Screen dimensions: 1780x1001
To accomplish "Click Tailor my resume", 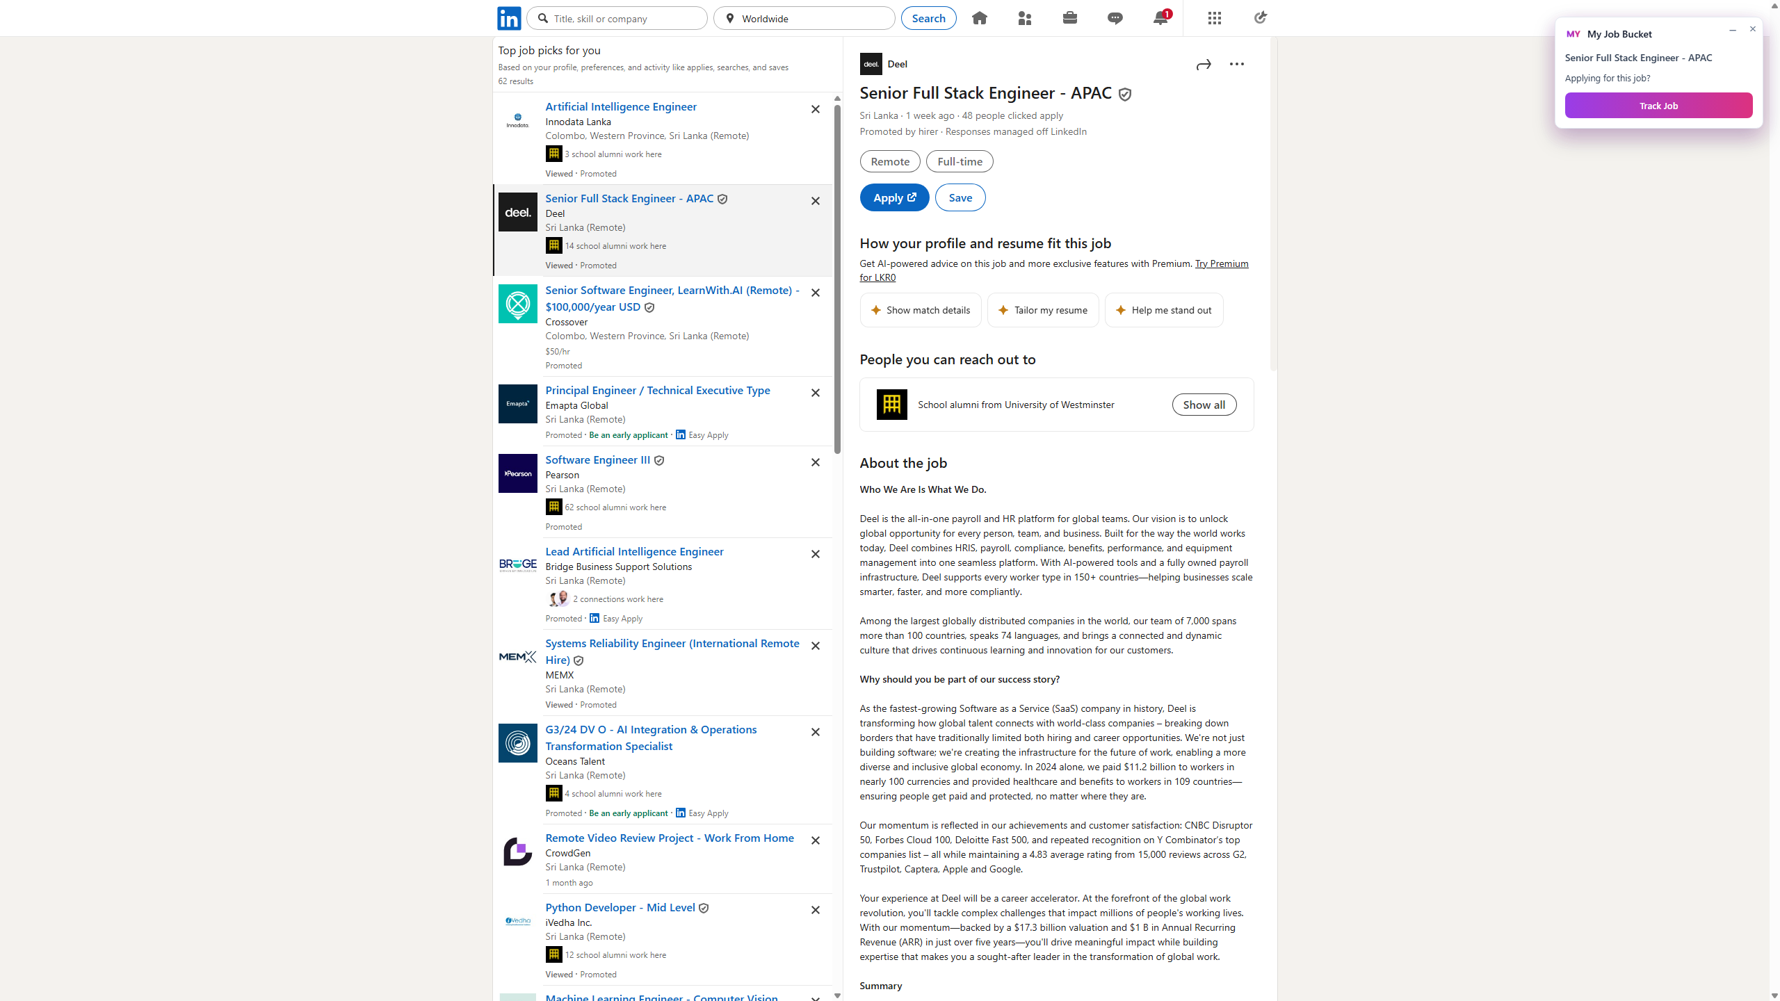I will coord(1043,310).
